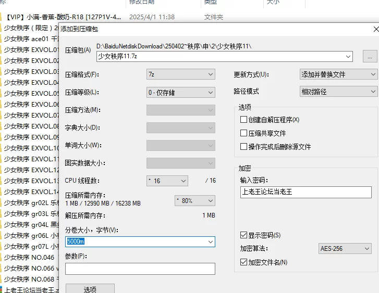The image size is (379, 293).
Task: Click the password input field
Action: [305, 192]
